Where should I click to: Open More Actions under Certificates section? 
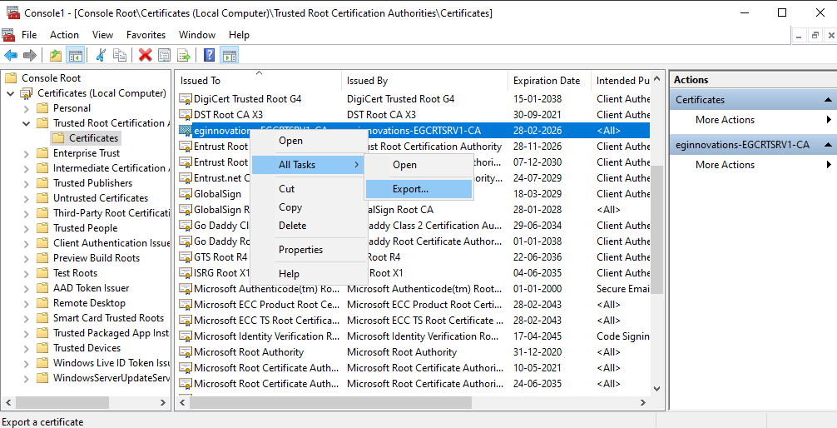coord(725,120)
